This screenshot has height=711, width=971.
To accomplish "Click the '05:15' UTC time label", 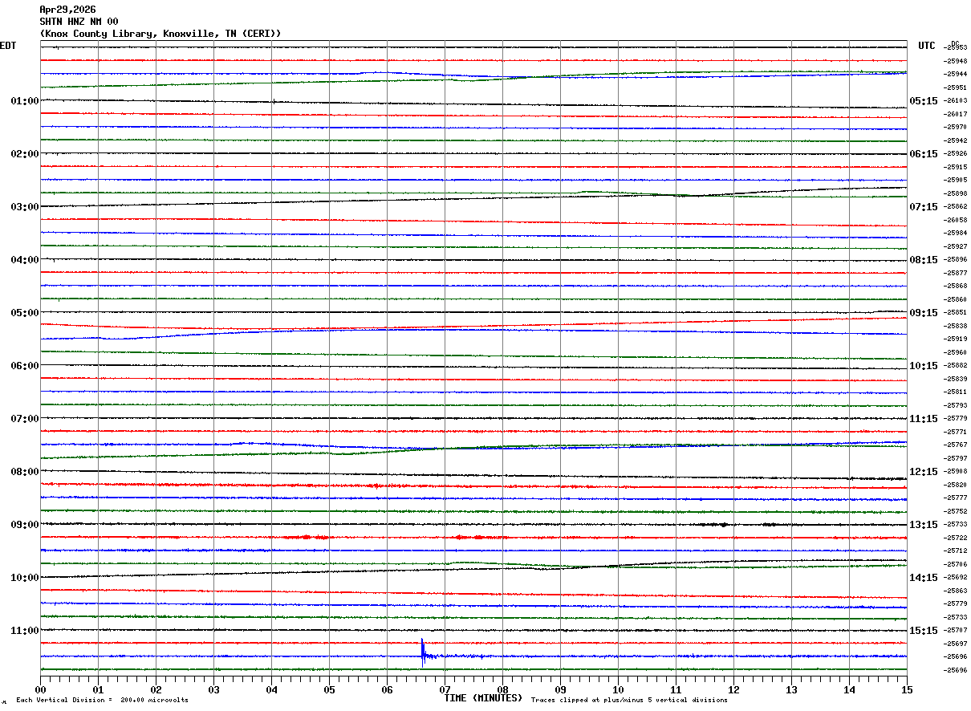I will (x=924, y=101).
